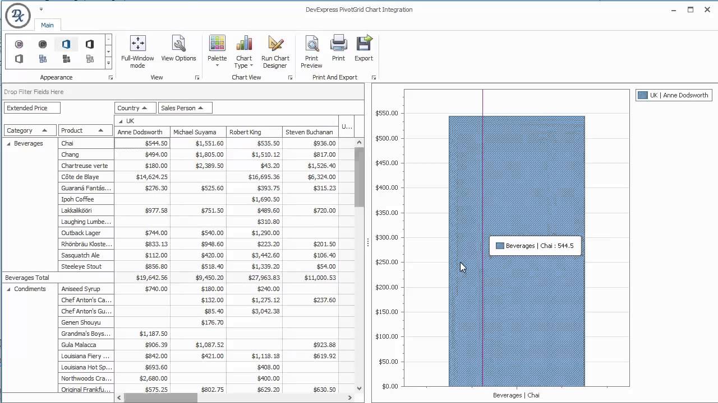
Task: Click the $14,624.25 cell
Action: 142,177
